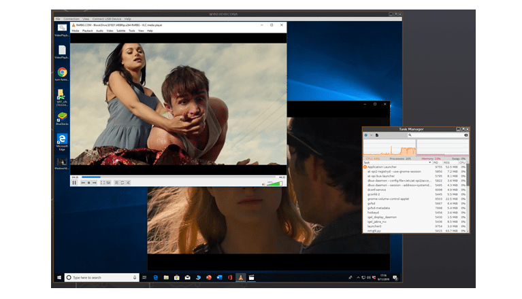Open the Subtitle menu in VLC
Viewport: 522px width, 299px height.
(121, 31)
